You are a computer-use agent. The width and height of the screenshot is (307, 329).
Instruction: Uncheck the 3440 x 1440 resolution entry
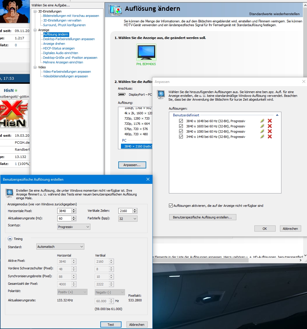click(181, 136)
